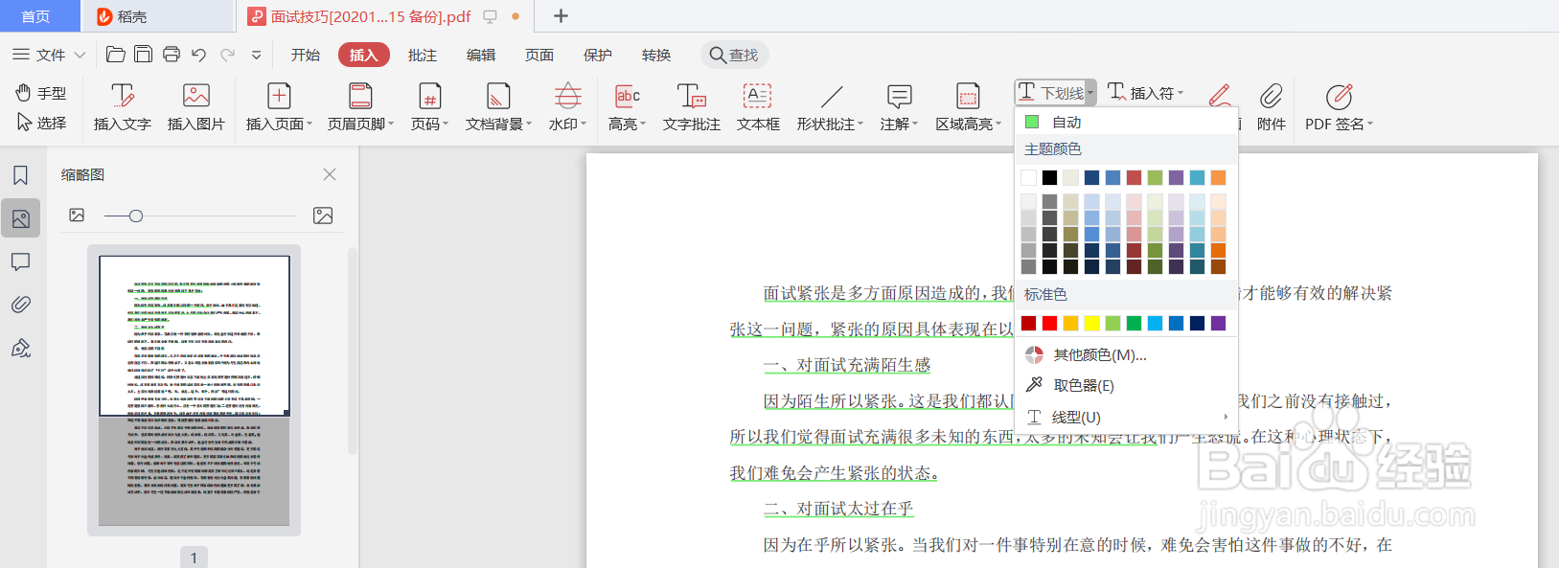Switch to the Convert ribbon tab
This screenshot has width=1559, height=568.
pyautogui.click(x=656, y=55)
